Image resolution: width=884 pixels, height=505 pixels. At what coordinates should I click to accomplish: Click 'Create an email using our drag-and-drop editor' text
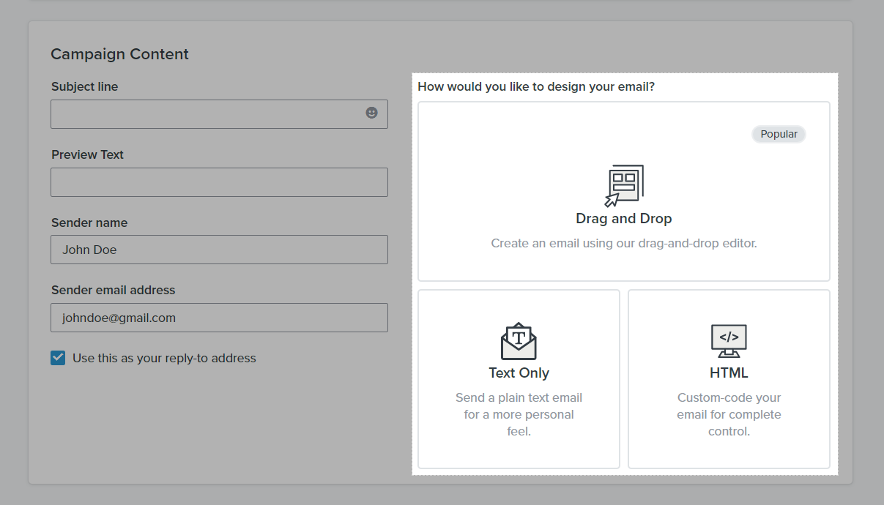click(624, 243)
